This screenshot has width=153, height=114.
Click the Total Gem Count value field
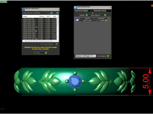[x=109, y=11]
